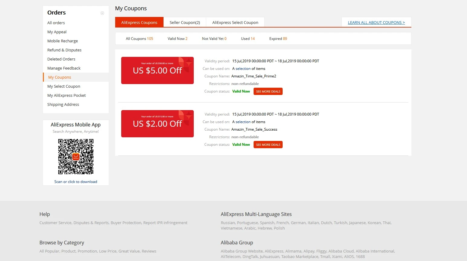Switch to French language site
This screenshot has height=261, width=467.
[283, 223]
